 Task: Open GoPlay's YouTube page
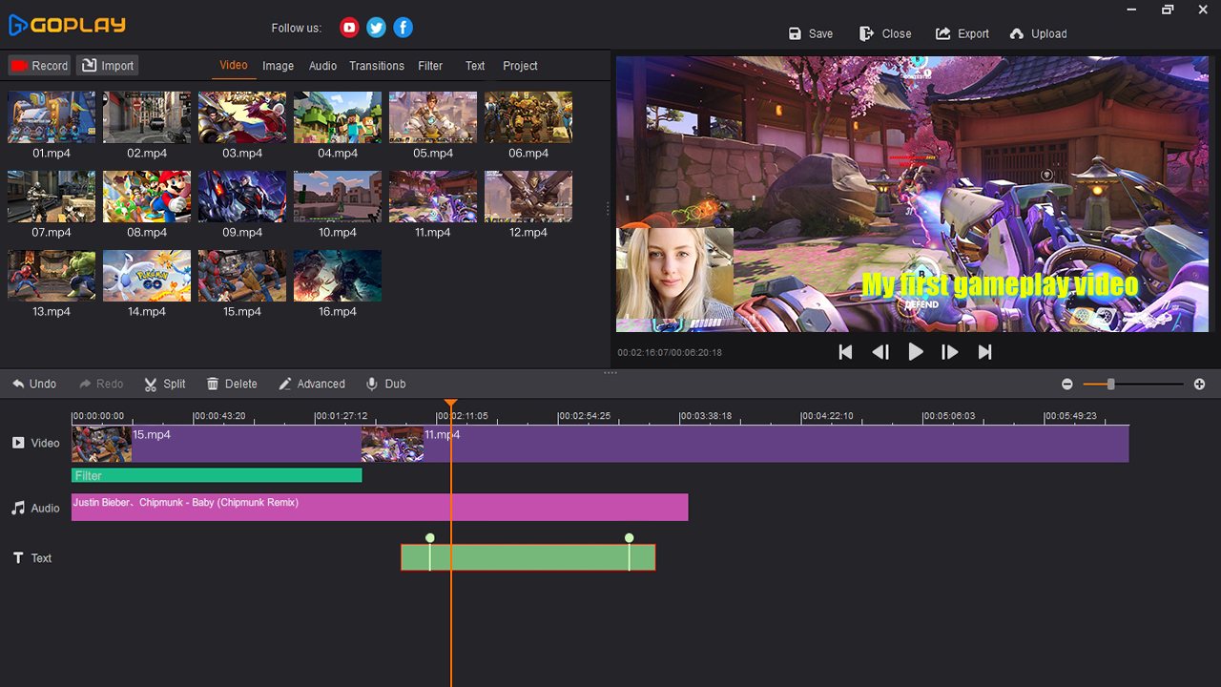click(349, 28)
